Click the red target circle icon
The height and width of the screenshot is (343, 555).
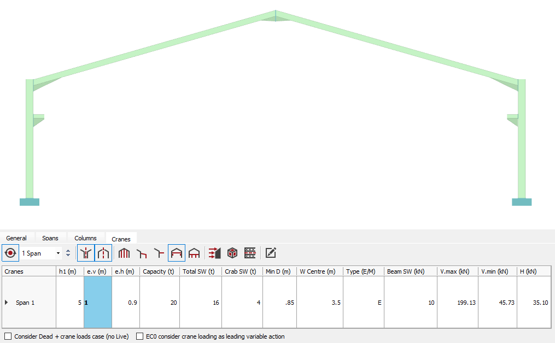tap(10, 253)
